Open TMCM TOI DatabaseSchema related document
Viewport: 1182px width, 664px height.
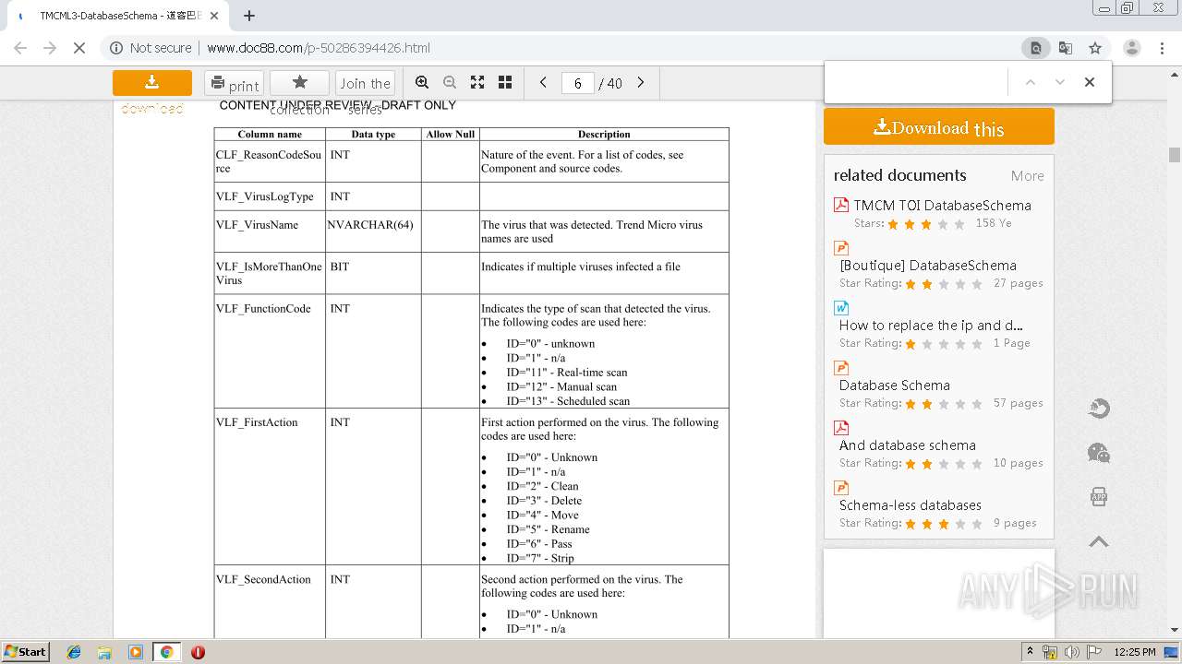click(x=942, y=206)
